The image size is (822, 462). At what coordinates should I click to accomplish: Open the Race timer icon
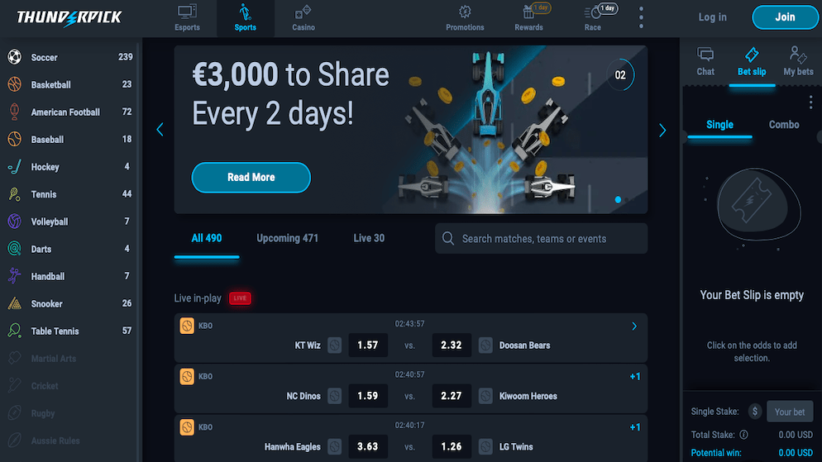click(593, 12)
